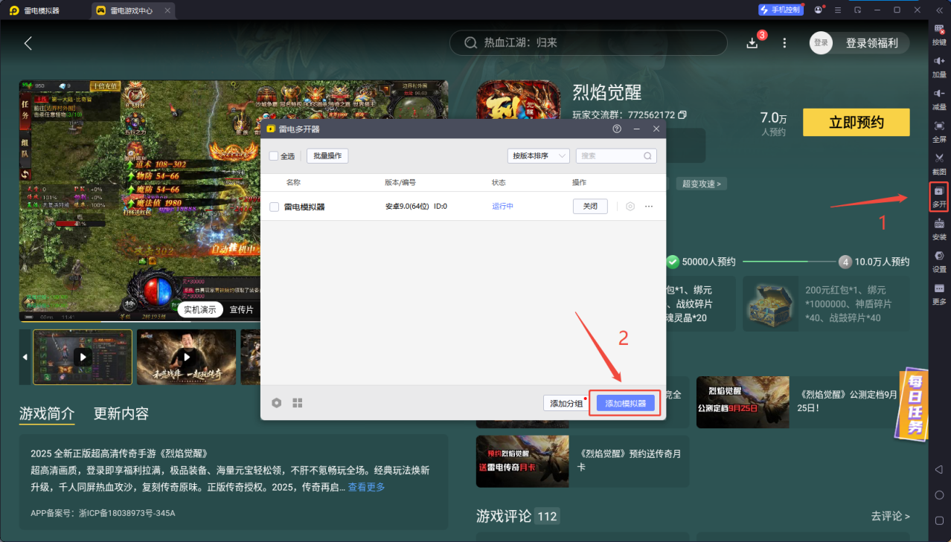Open three-dot options for 雷电模拟器 row
The height and width of the screenshot is (542, 951).
pyautogui.click(x=649, y=206)
